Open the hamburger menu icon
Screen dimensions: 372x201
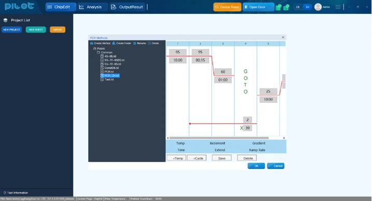[338, 7]
